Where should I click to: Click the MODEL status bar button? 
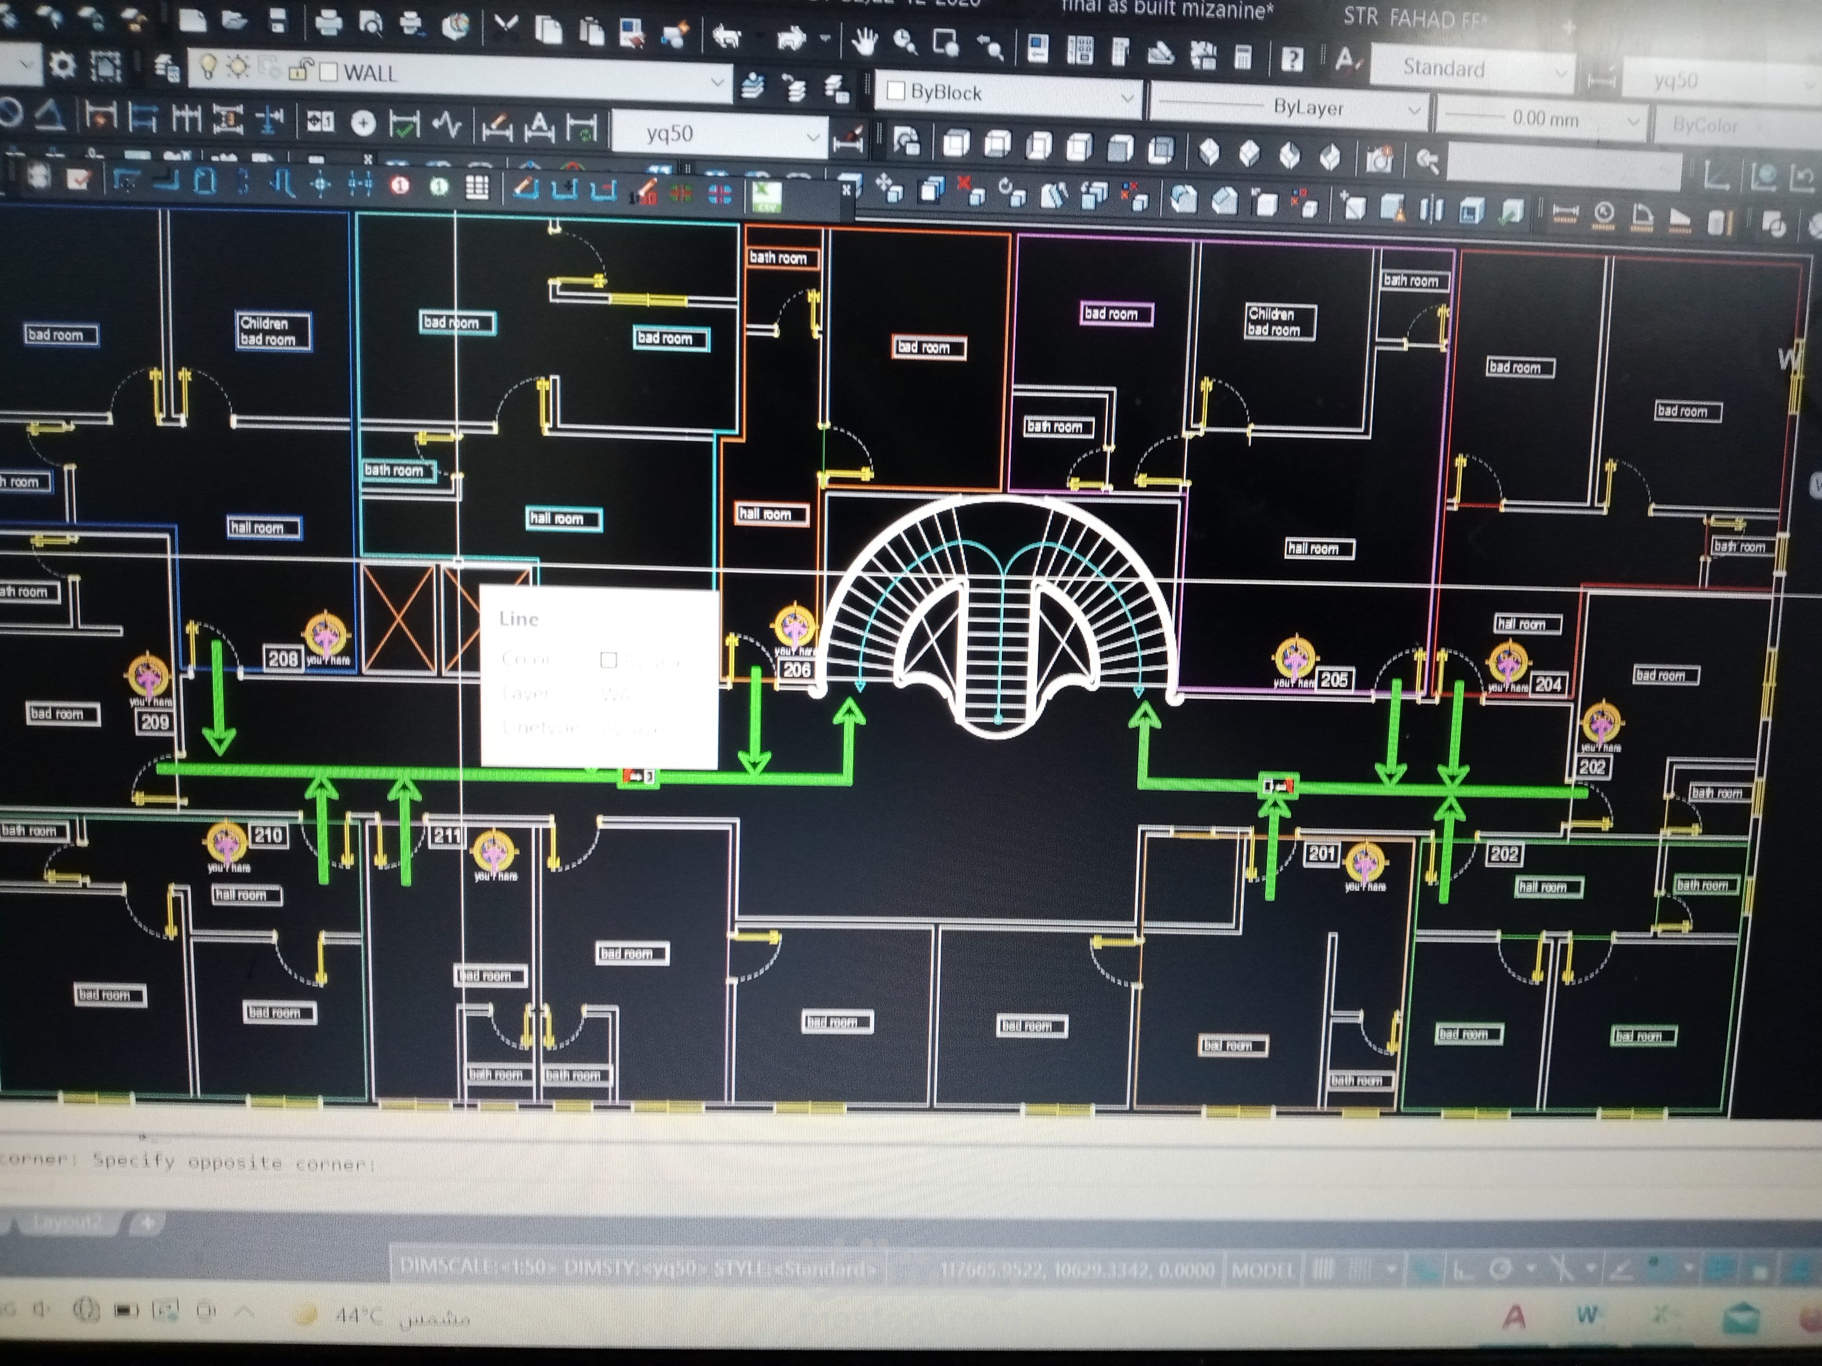tap(1262, 1269)
